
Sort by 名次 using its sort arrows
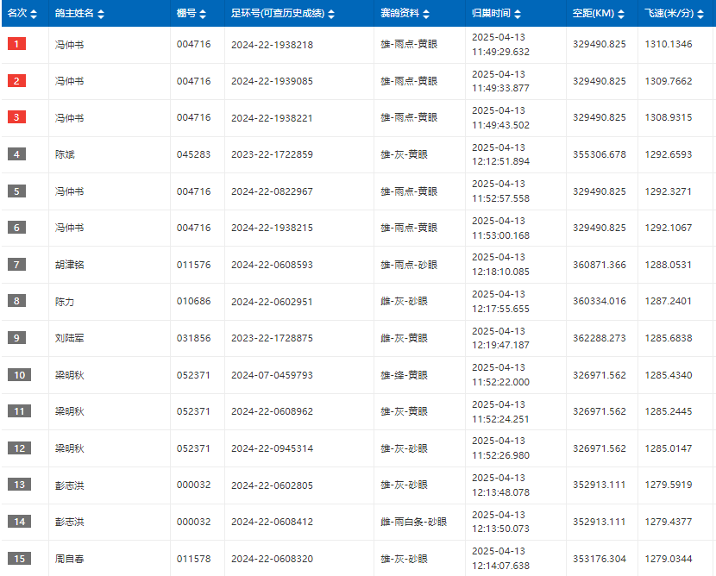34,14
